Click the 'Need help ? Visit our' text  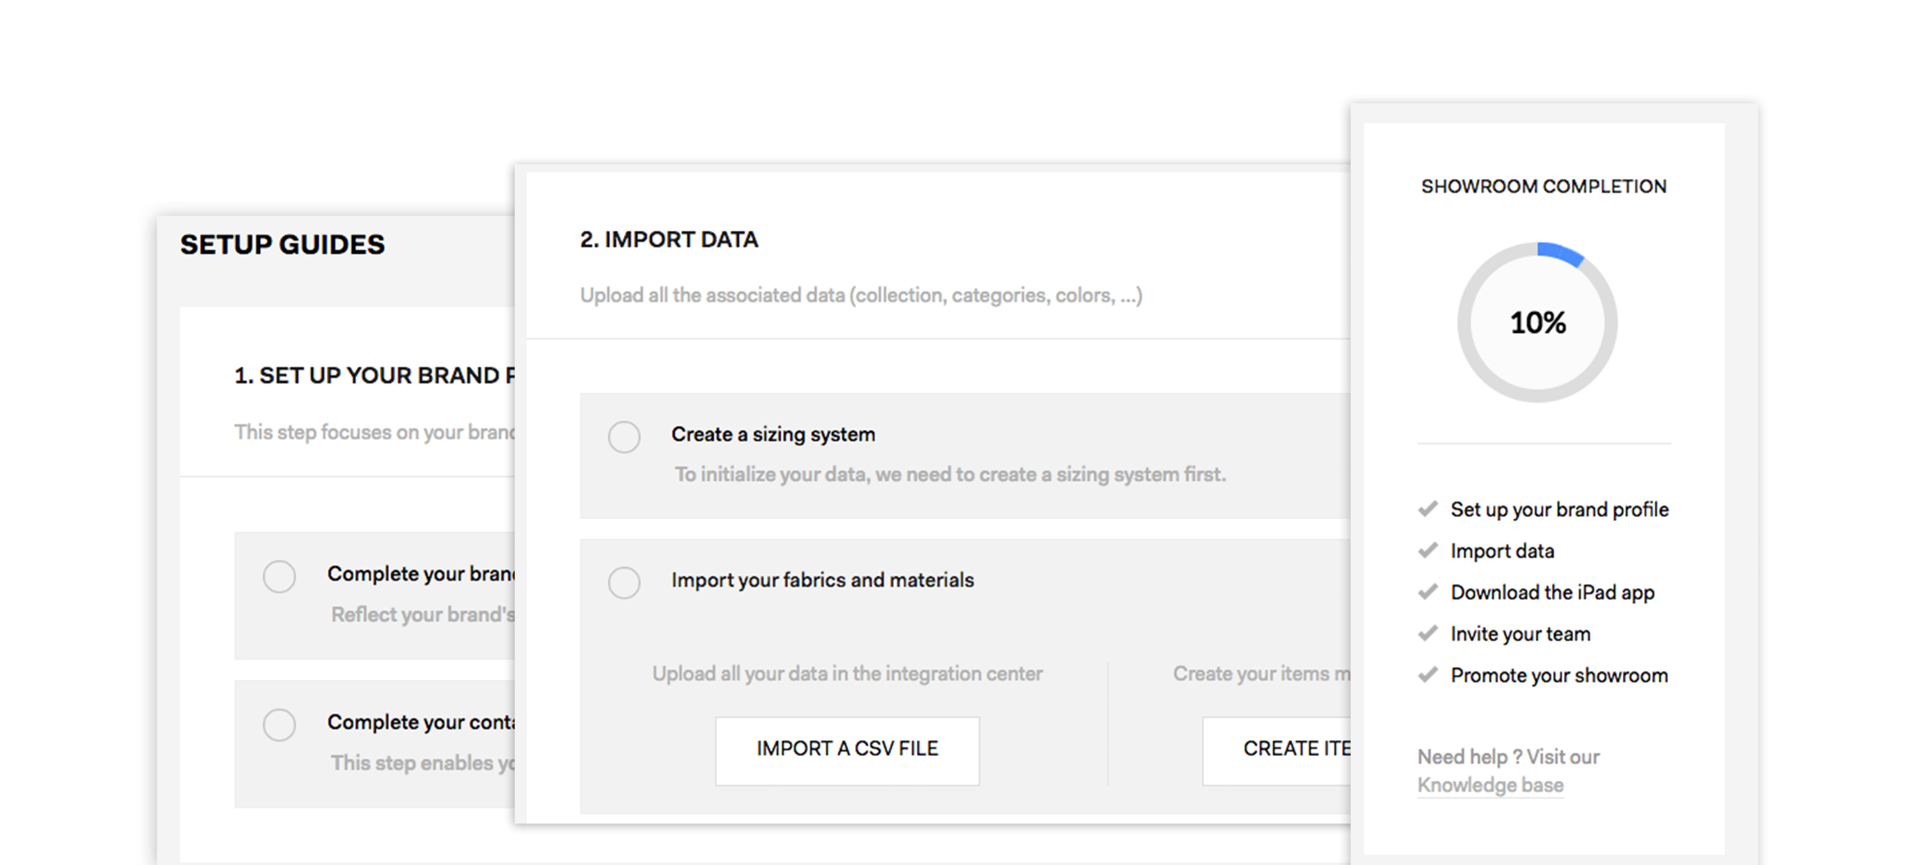click(x=1508, y=757)
